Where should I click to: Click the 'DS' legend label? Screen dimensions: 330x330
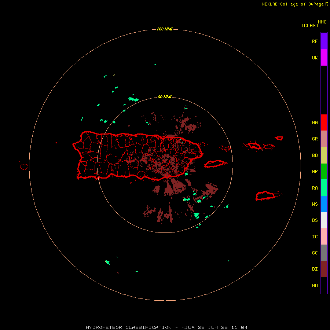pos(315,220)
